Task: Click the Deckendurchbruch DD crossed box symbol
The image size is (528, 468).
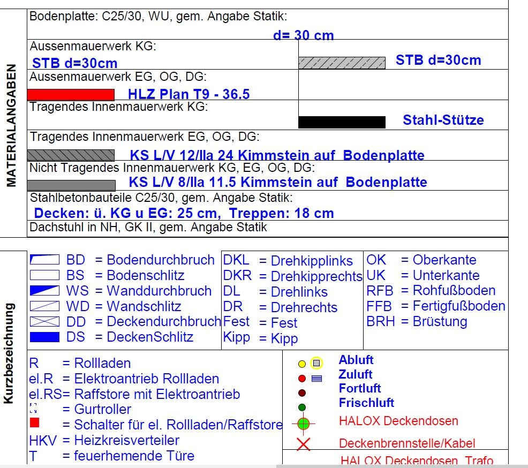Action: [44, 322]
